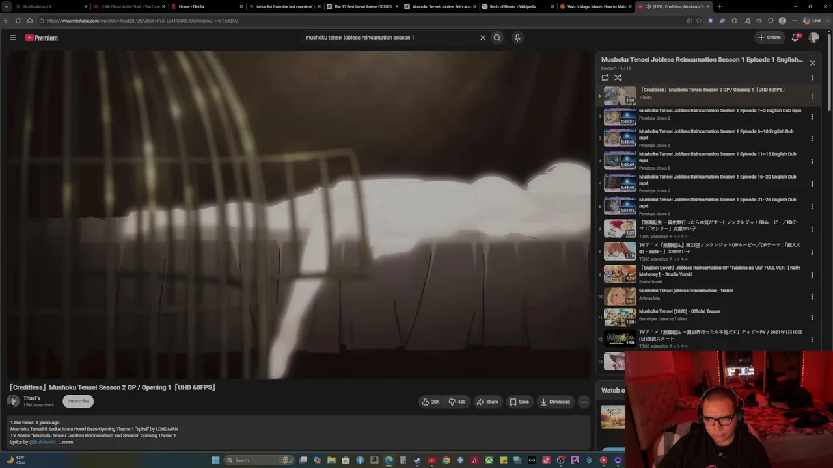Switch to Ghost in the Shell YouTube tab

[130, 6]
